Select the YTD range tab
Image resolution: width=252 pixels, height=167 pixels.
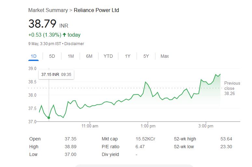(108, 56)
